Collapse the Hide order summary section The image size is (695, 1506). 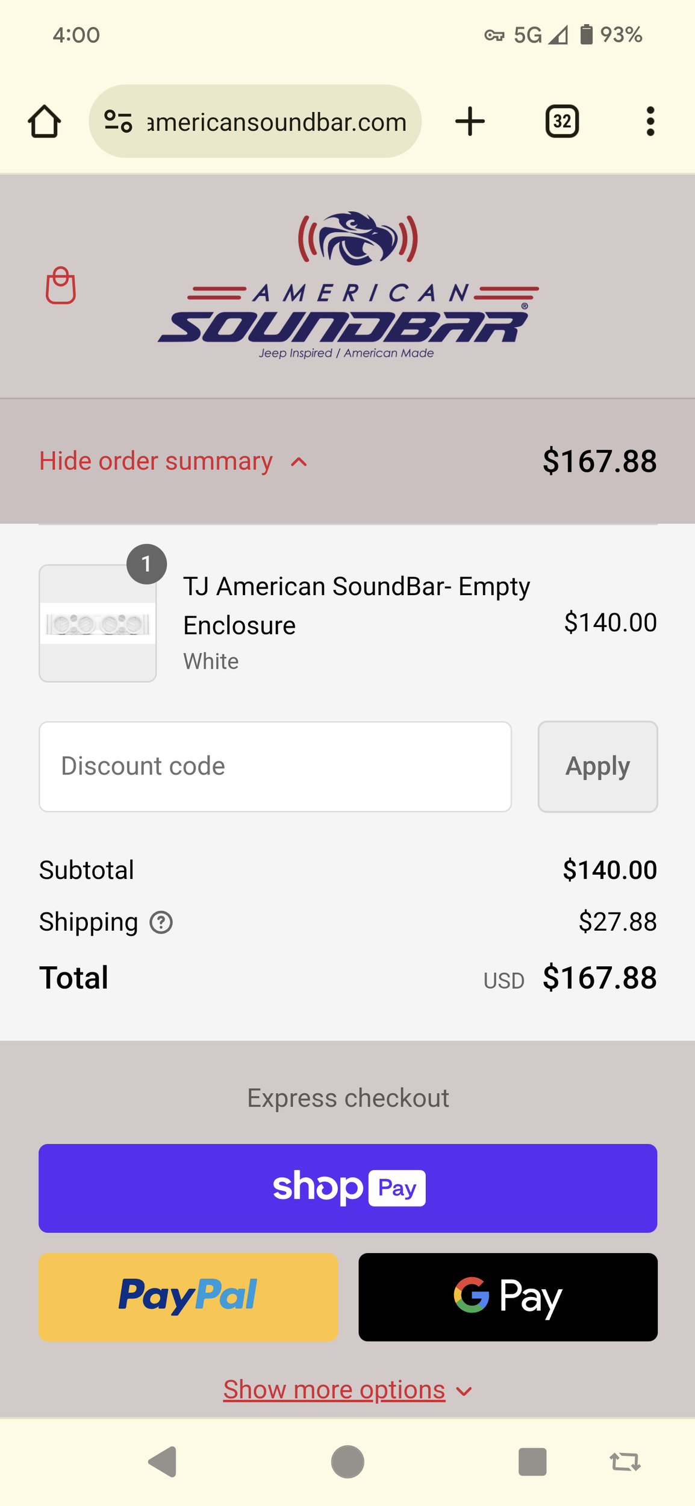tap(173, 461)
